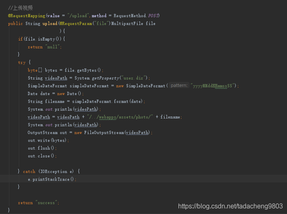Click the "/upload" string value

click(x=78, y=16)
